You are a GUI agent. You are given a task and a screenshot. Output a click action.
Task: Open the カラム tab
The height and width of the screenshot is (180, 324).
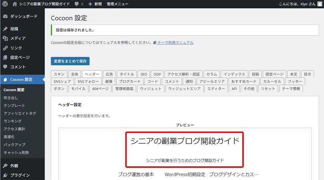point(212,74)
